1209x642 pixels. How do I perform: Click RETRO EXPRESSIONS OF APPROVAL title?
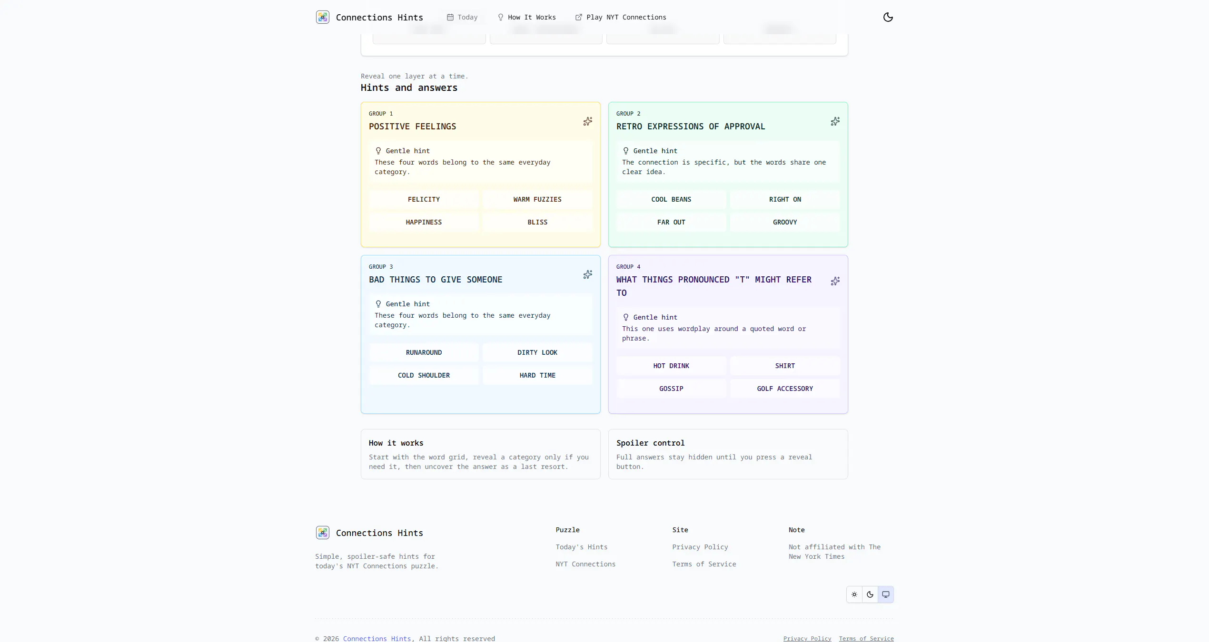coord(691,126)
